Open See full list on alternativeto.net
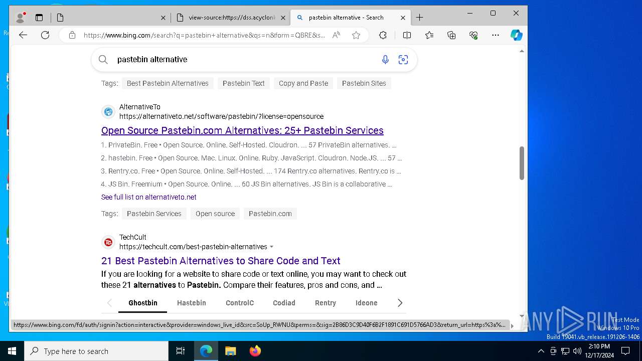 tap(149, 197)
